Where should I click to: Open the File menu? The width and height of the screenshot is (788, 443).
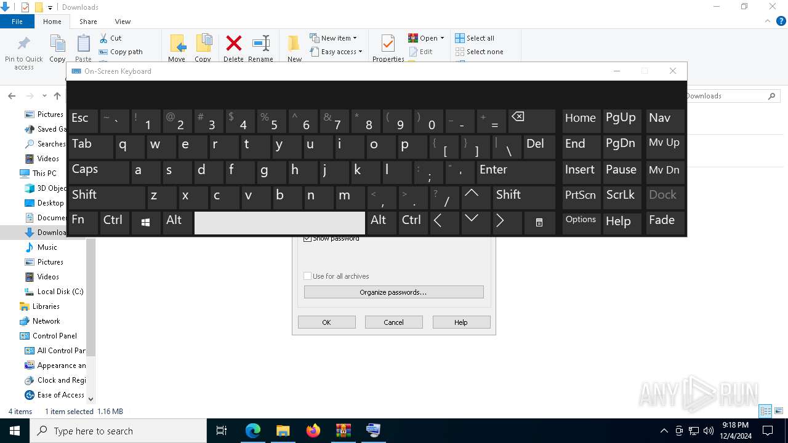click(x=17, y=22)
